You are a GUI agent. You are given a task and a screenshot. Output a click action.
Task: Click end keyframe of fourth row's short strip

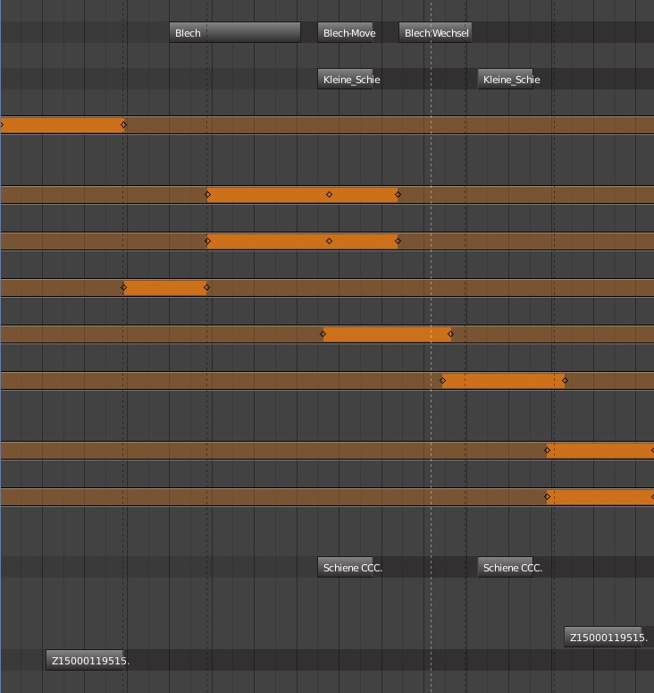coord(206,288)
